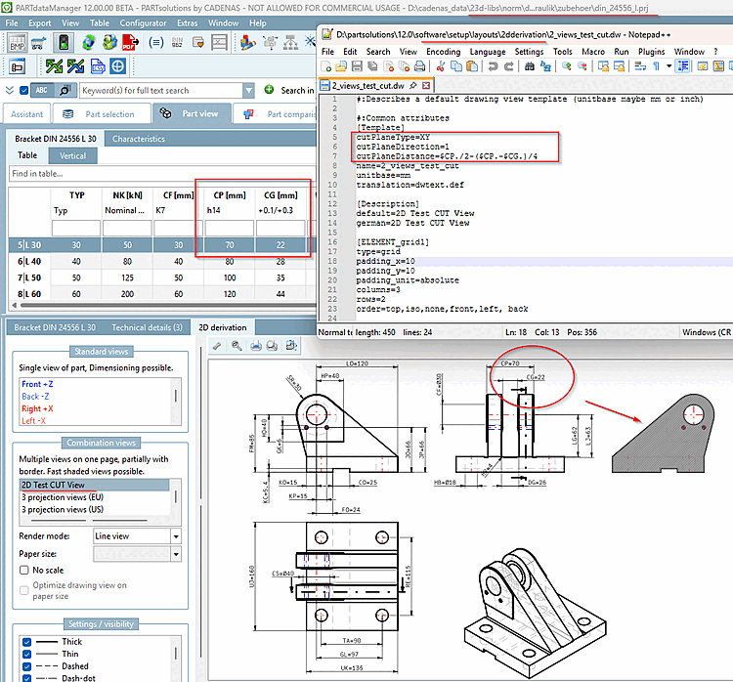Click the green plus Search in icon

click(x=269, y=90)
